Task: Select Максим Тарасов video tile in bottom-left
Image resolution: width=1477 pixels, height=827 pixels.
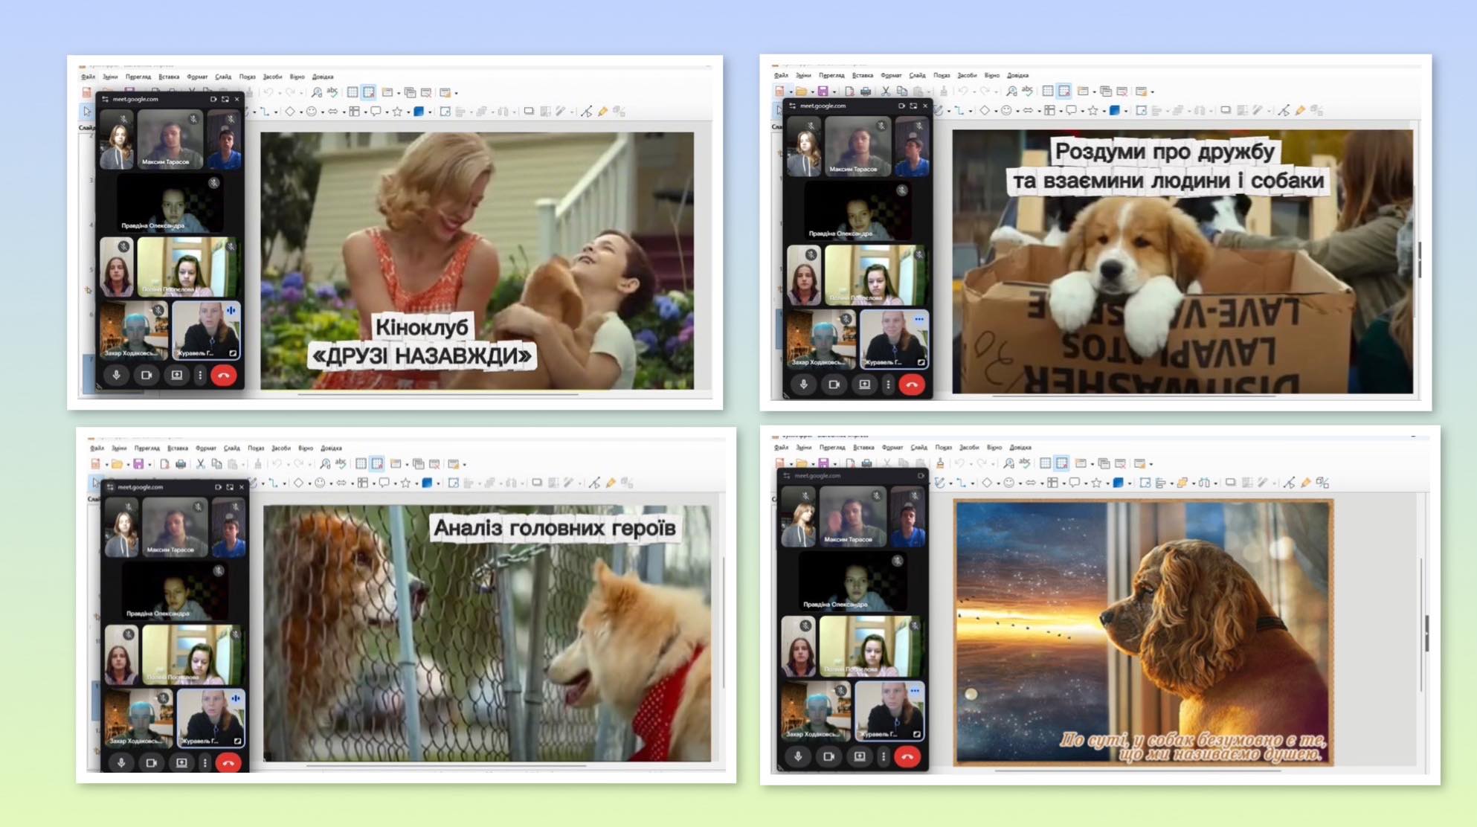Action: 175,527
